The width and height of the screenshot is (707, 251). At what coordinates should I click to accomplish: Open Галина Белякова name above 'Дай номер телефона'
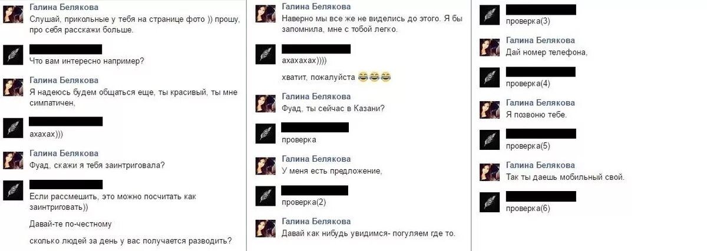pyautogui.click(x=540, y=40)
